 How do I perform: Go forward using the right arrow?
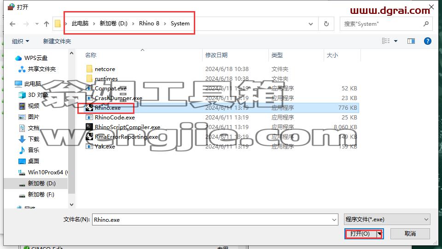(x=26, y=24)
